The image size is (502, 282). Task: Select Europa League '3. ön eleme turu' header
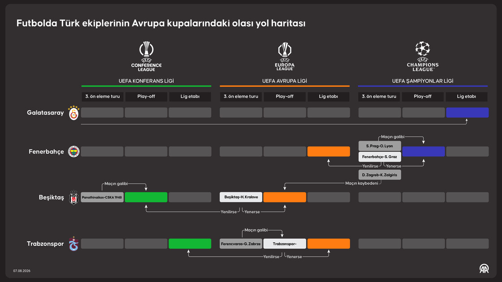pos(241,97)
